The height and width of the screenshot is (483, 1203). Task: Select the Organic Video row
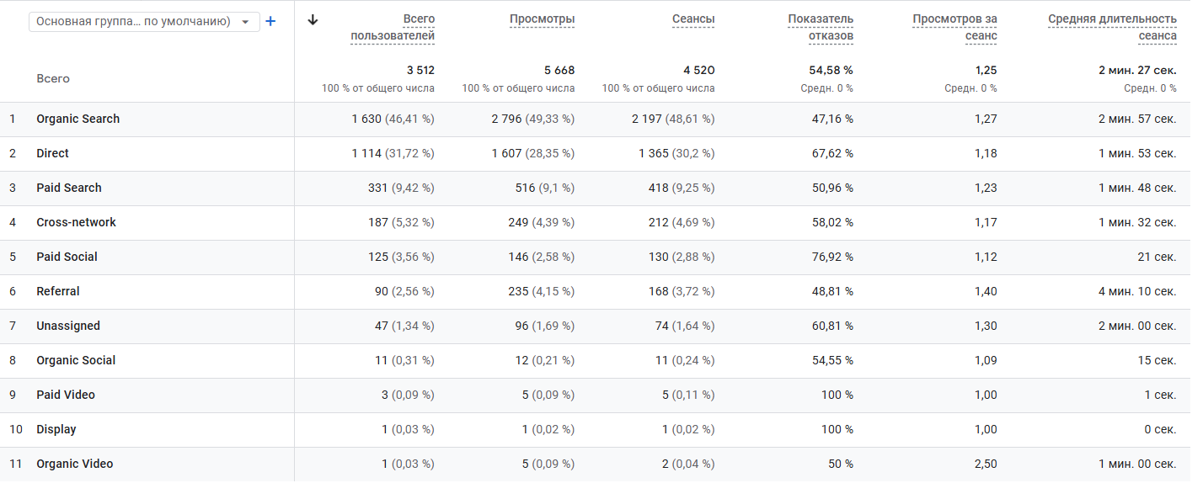pyautogui.click(x=75, y=464)
